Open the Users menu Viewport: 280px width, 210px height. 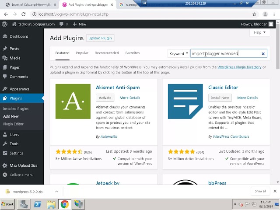pos(14,135)
